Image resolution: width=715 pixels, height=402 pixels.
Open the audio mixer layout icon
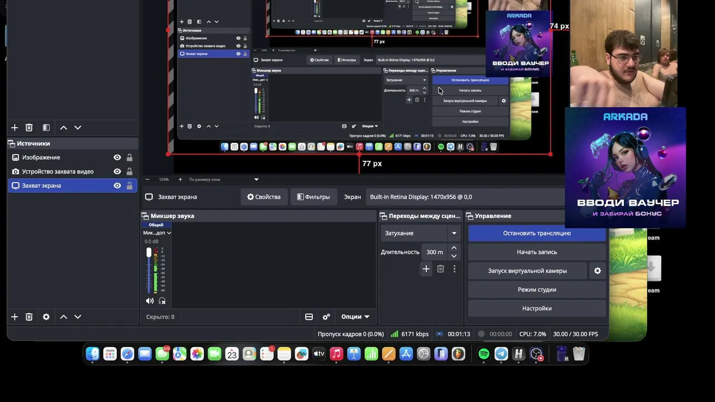click(x=309, y=317)
